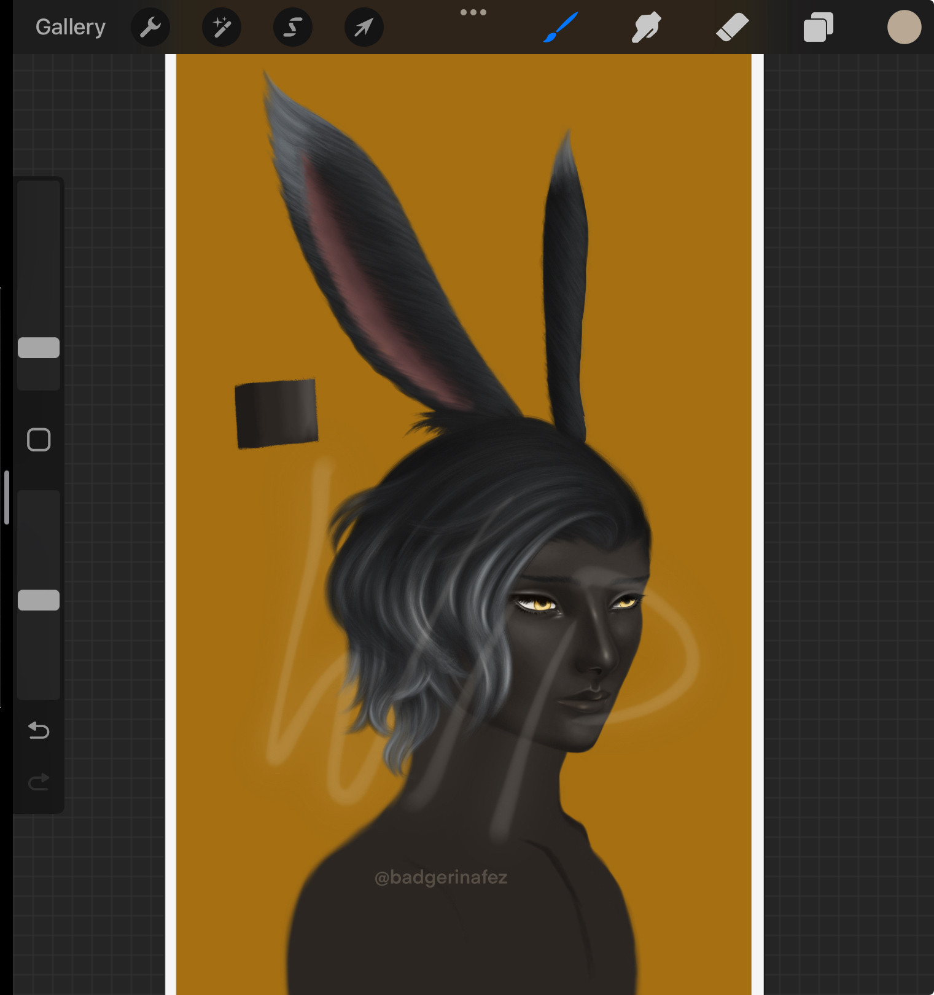Click the brush opacity slider handle
This screenshot has height=995, width=934.
pyautogui.click(x=39, y=600)
